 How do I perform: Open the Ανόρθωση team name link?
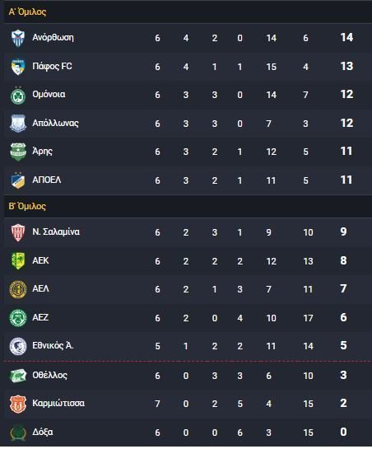tap(53, 38)
